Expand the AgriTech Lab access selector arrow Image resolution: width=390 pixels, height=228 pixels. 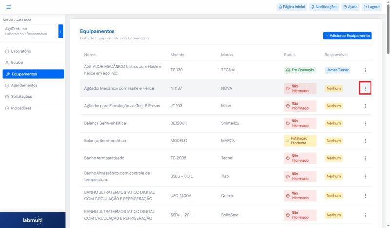[60, 31]
